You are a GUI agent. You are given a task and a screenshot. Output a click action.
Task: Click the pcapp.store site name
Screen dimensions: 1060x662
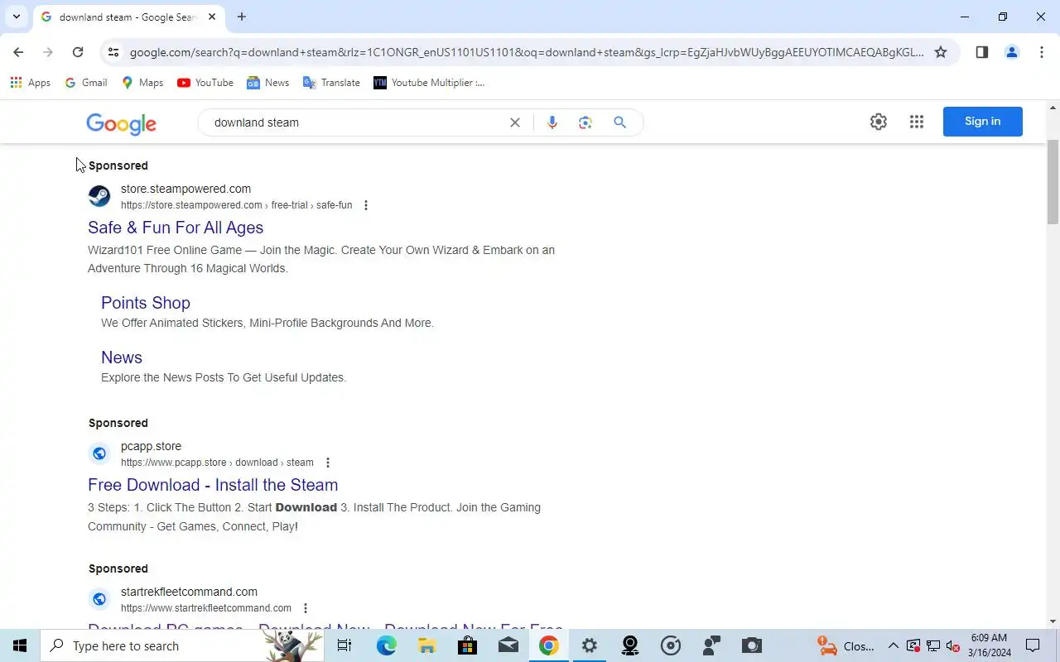coord(151,446)
